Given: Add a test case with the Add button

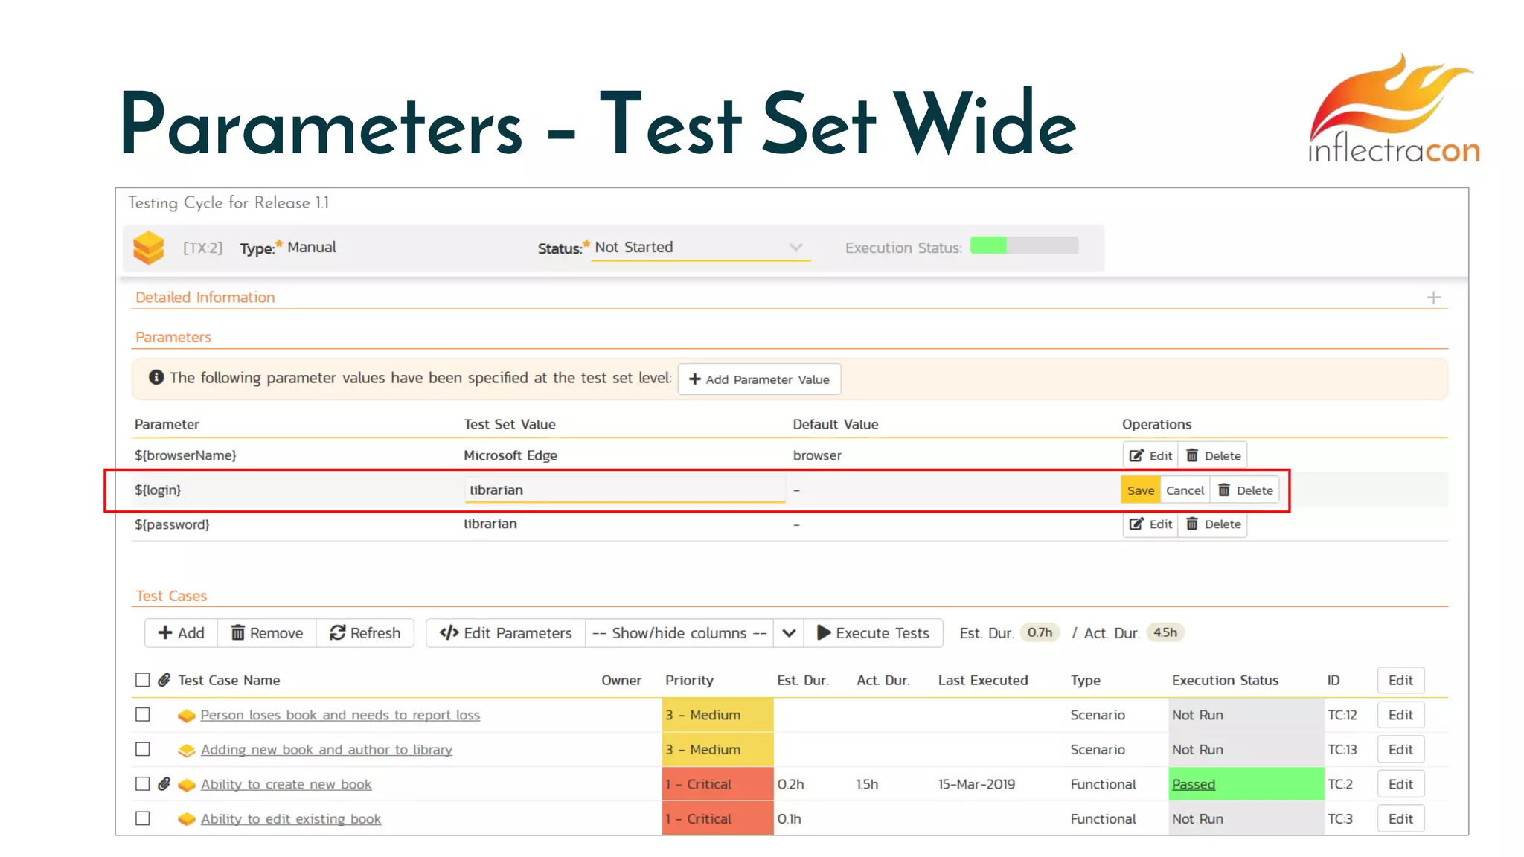Looking at the screenshot, I should 181,633.
